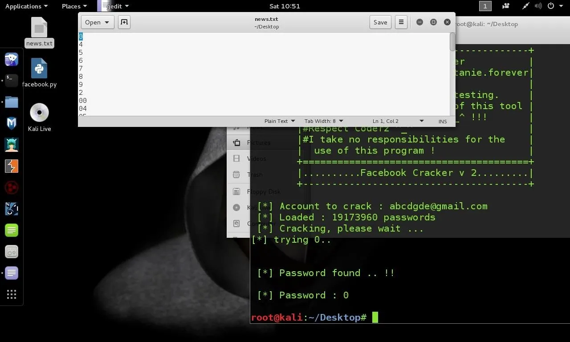Select Floppy Disk in Files sidebar
Viewport: 570px width, 342px height.
click(x=264, y=192)
